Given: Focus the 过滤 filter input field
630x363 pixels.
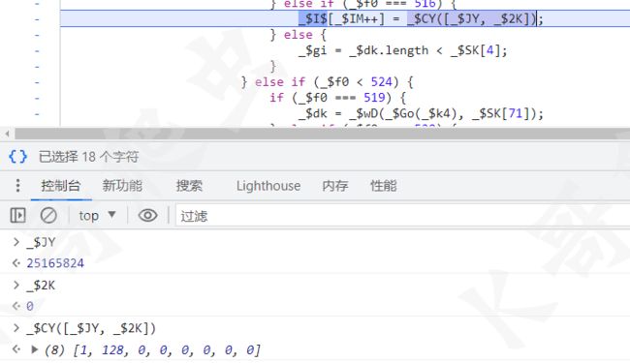Looking at the screenshot, I should [402, 216].
